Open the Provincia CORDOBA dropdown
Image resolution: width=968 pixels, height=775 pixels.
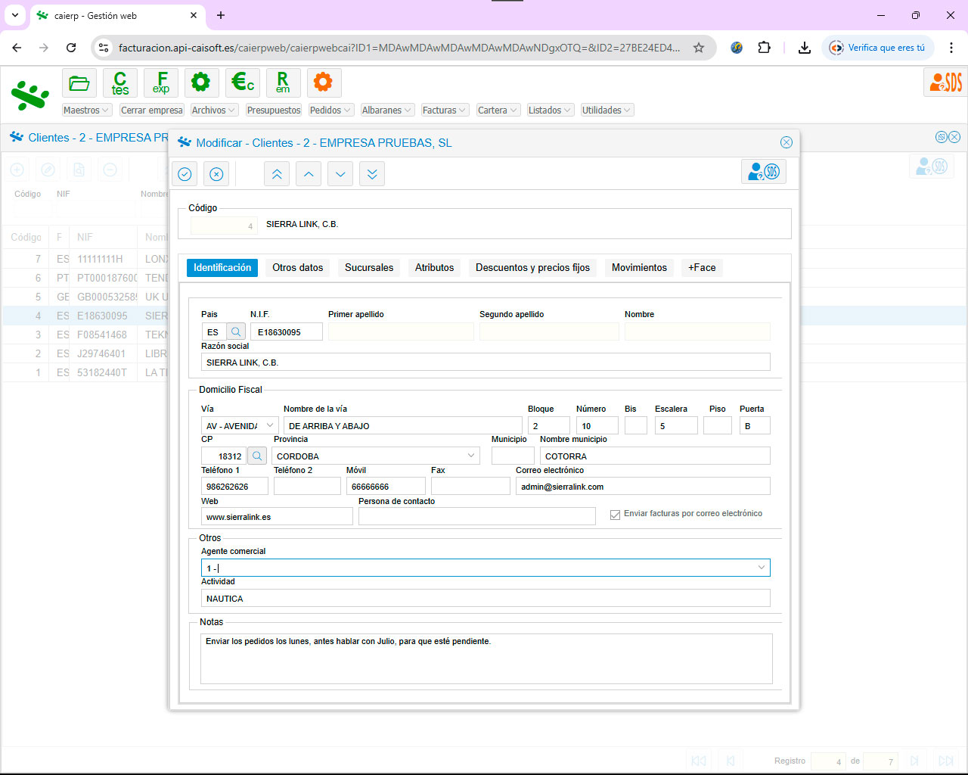click(x=472, y=456)
